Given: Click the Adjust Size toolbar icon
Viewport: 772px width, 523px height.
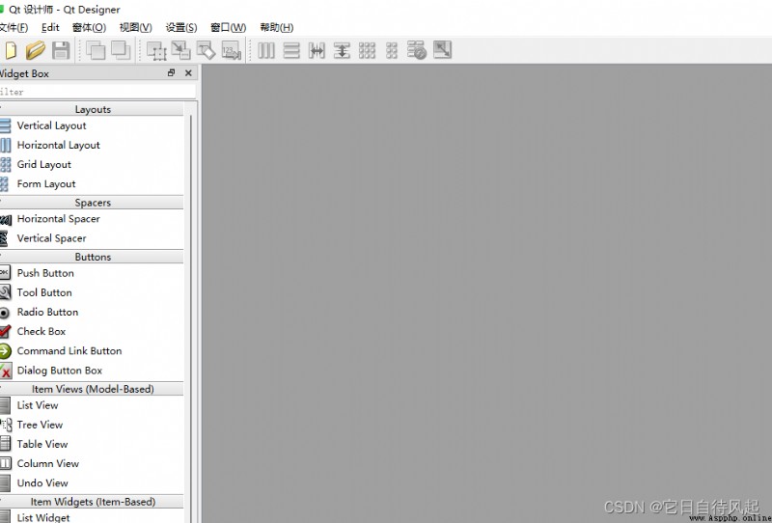Looking at the screenshot, I should [x=442, y=50].
